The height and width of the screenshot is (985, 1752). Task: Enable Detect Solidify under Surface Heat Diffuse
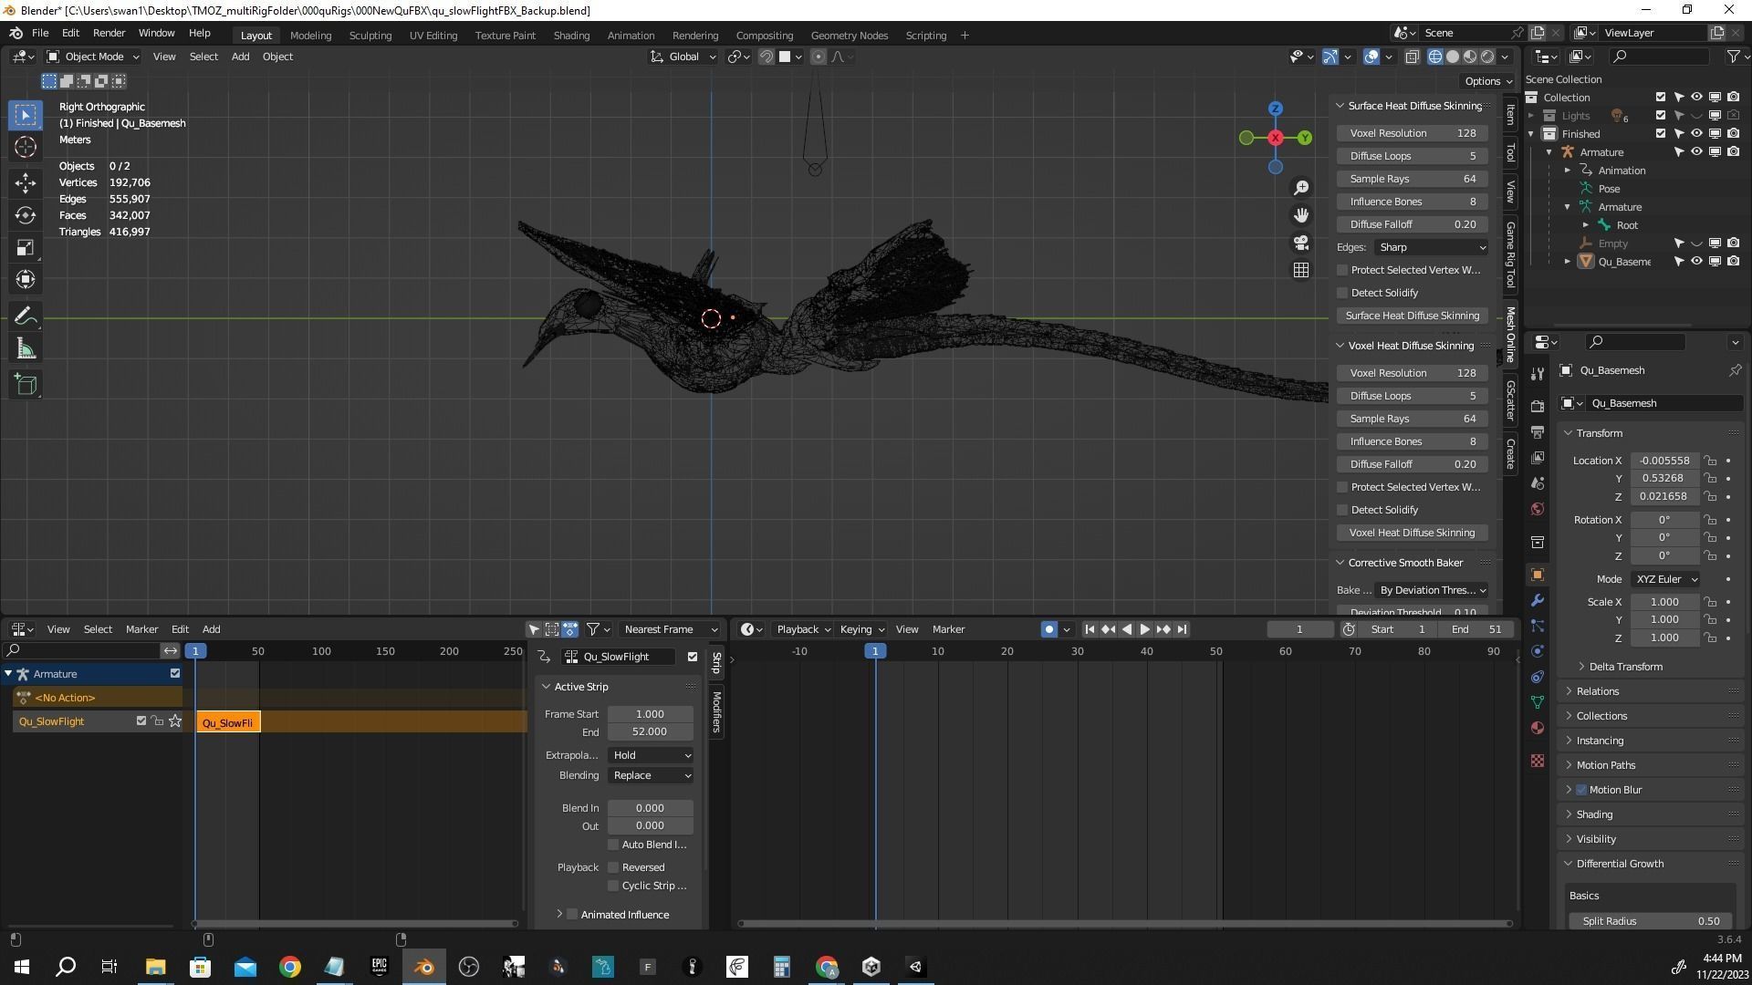tap(1342, 293)
